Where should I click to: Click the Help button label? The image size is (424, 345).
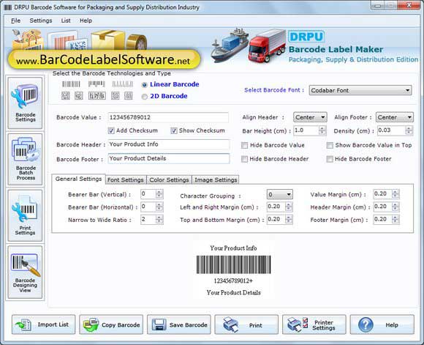(392, 325)
